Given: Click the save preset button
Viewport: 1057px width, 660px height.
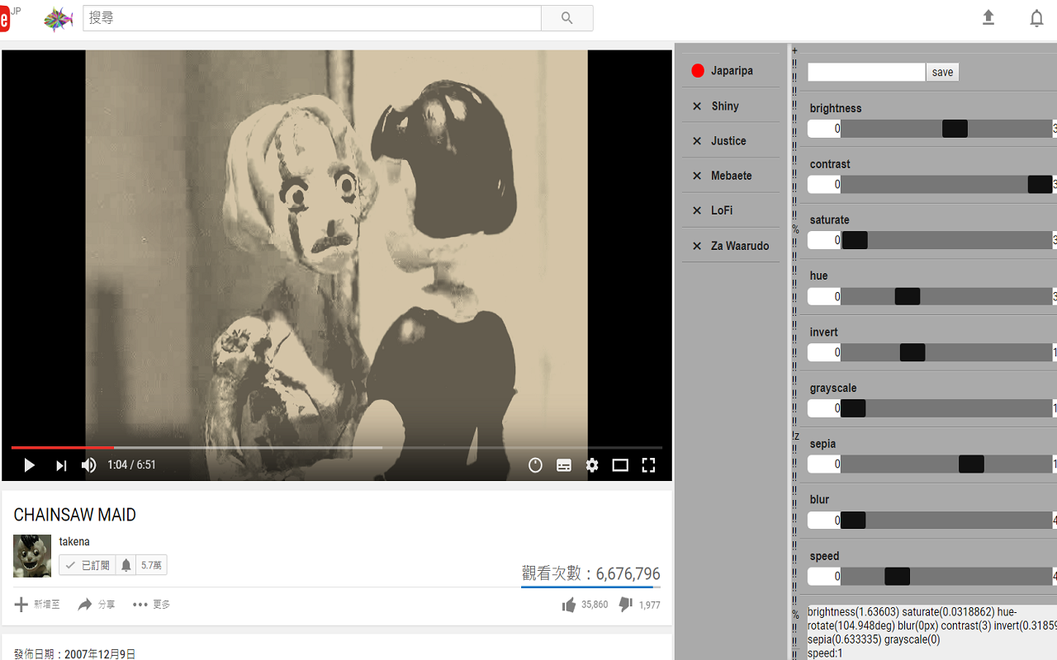Looking at the screenshot, I should [x=942, y=72].
